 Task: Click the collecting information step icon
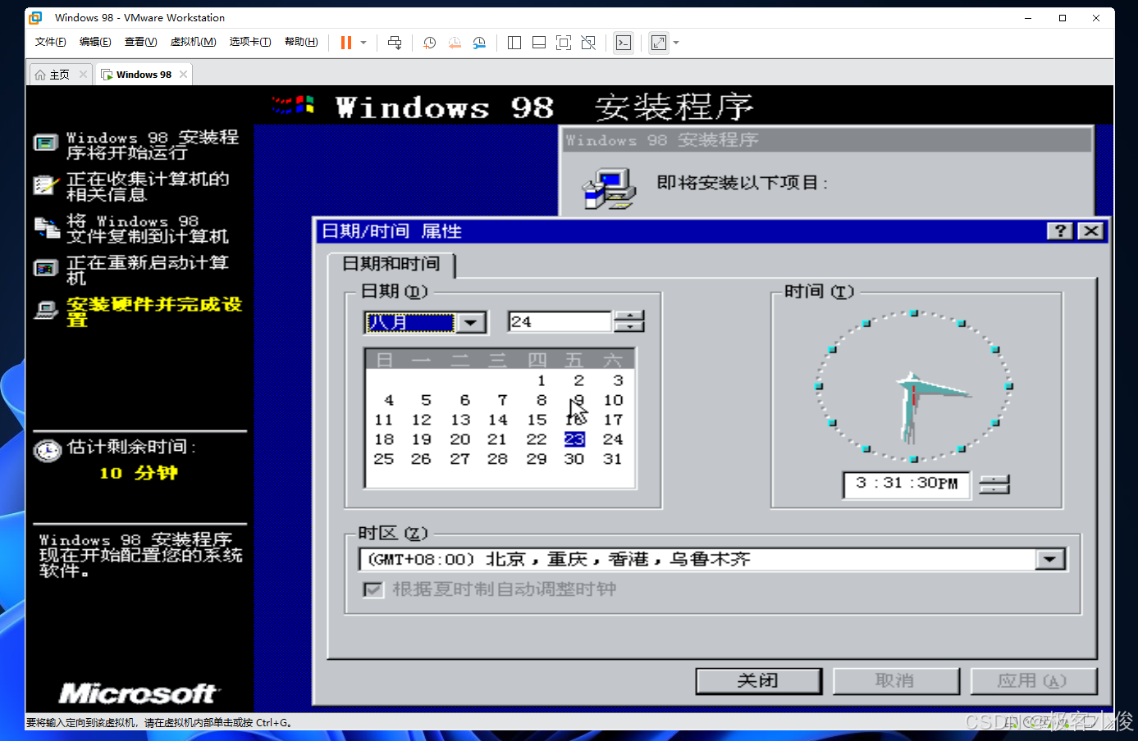[x=46, y=185]
